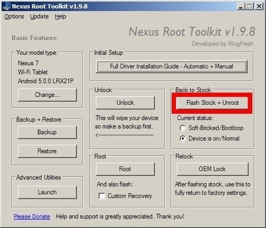Click the Nexus Root Toolkit title bar icon

coord(7,6)
